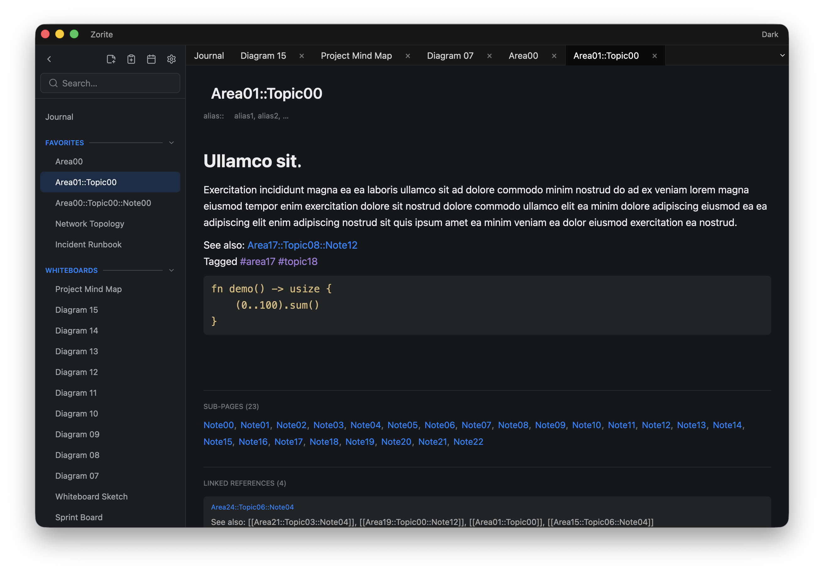This screenshot has width=824, height=574.
Task: Open sub-page Note00
Action: point(218,425)
